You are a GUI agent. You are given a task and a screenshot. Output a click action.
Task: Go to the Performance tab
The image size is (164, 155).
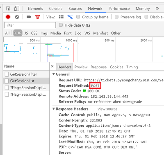[x=119, y=9]
